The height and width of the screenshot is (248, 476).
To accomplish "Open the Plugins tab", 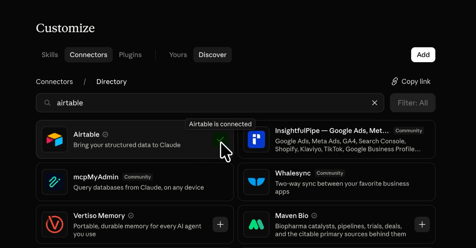I will [130, 55].
